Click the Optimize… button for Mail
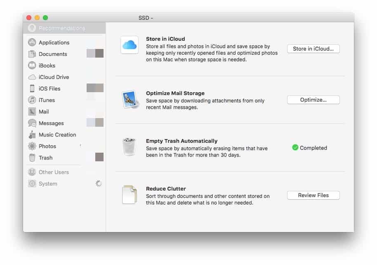377x265 pixels. 313,100
